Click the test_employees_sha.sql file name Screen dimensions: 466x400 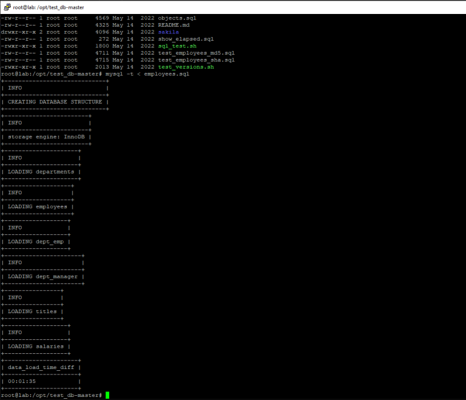195,60
